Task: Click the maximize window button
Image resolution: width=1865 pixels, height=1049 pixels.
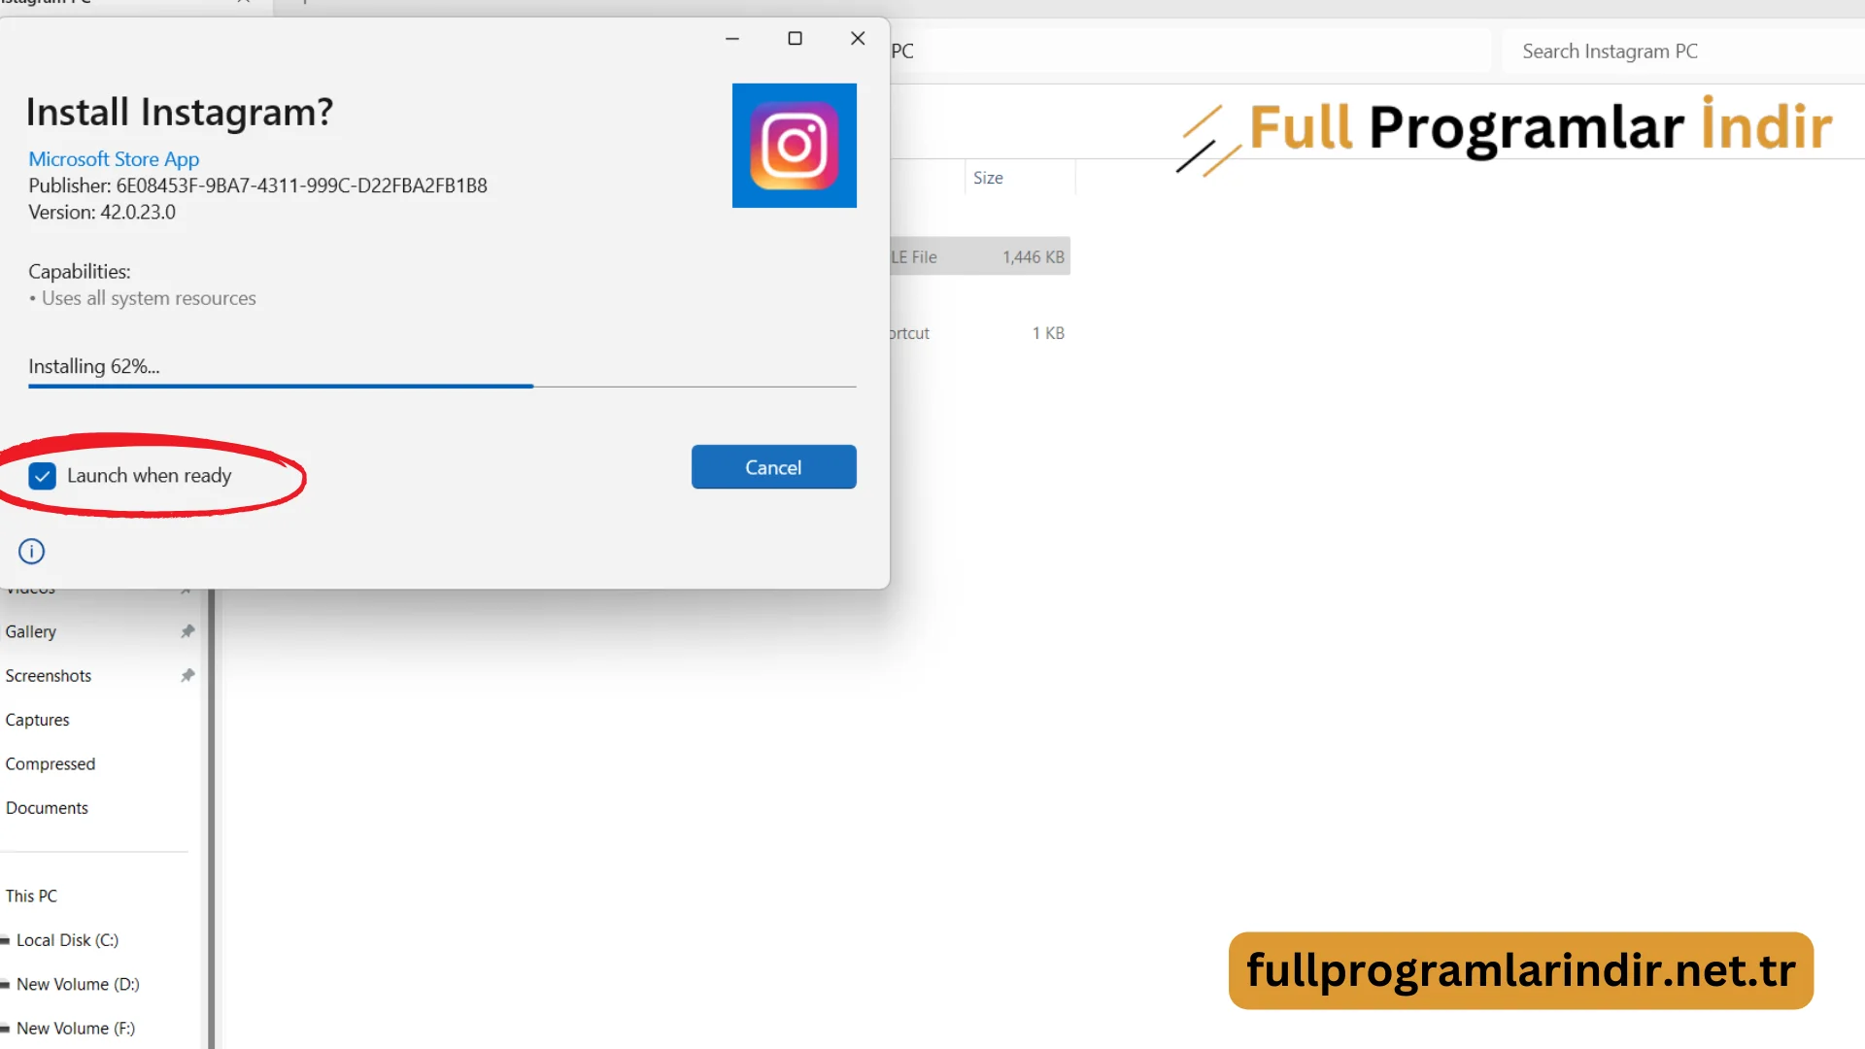Action: [x=795, y=37]
